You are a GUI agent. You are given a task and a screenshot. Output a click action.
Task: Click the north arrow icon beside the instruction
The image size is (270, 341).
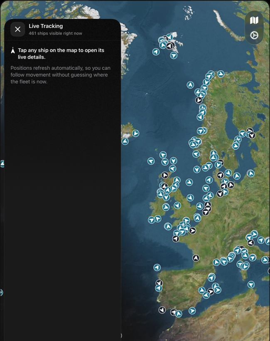(x=13, y=50)
